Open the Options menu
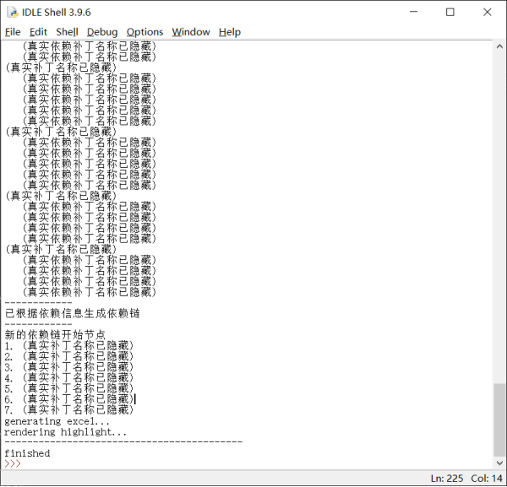The height and width of the screenshot is (487, 507). [x=144, y=32]
